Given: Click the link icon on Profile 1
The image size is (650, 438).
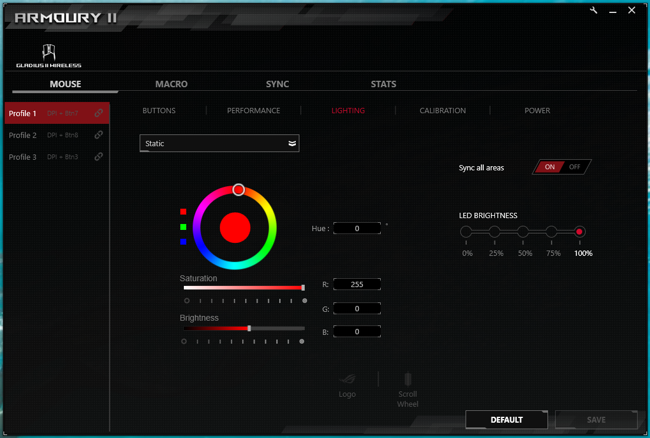Looking at the screenshot, I should tap(98, 113).
